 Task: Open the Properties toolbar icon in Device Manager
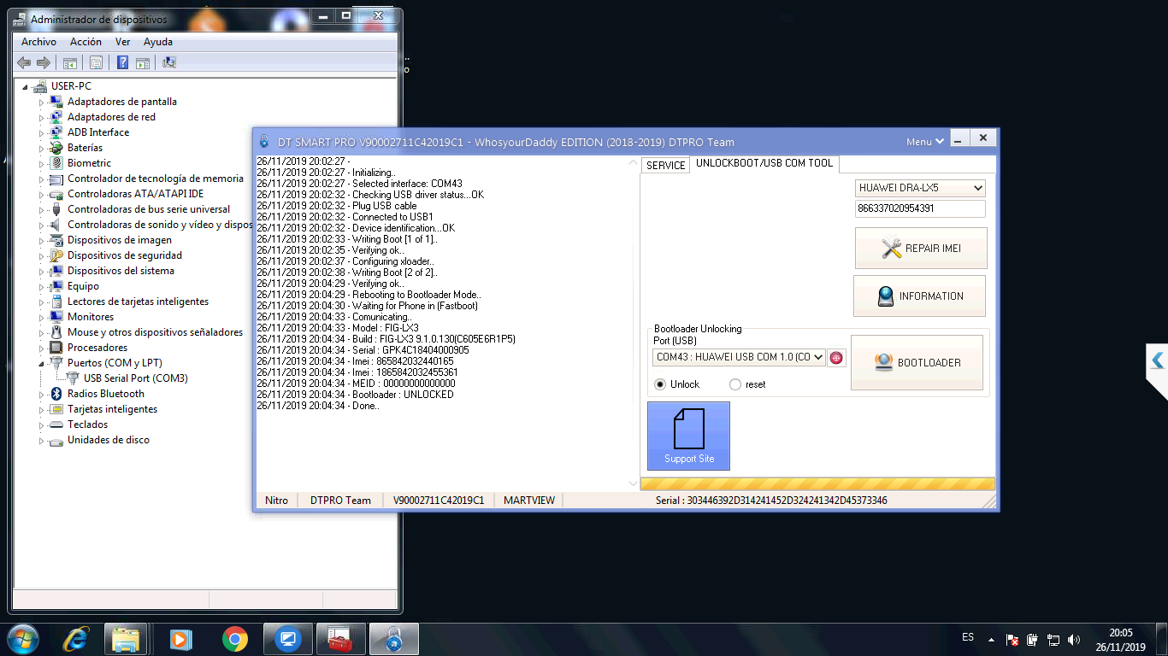96,62
